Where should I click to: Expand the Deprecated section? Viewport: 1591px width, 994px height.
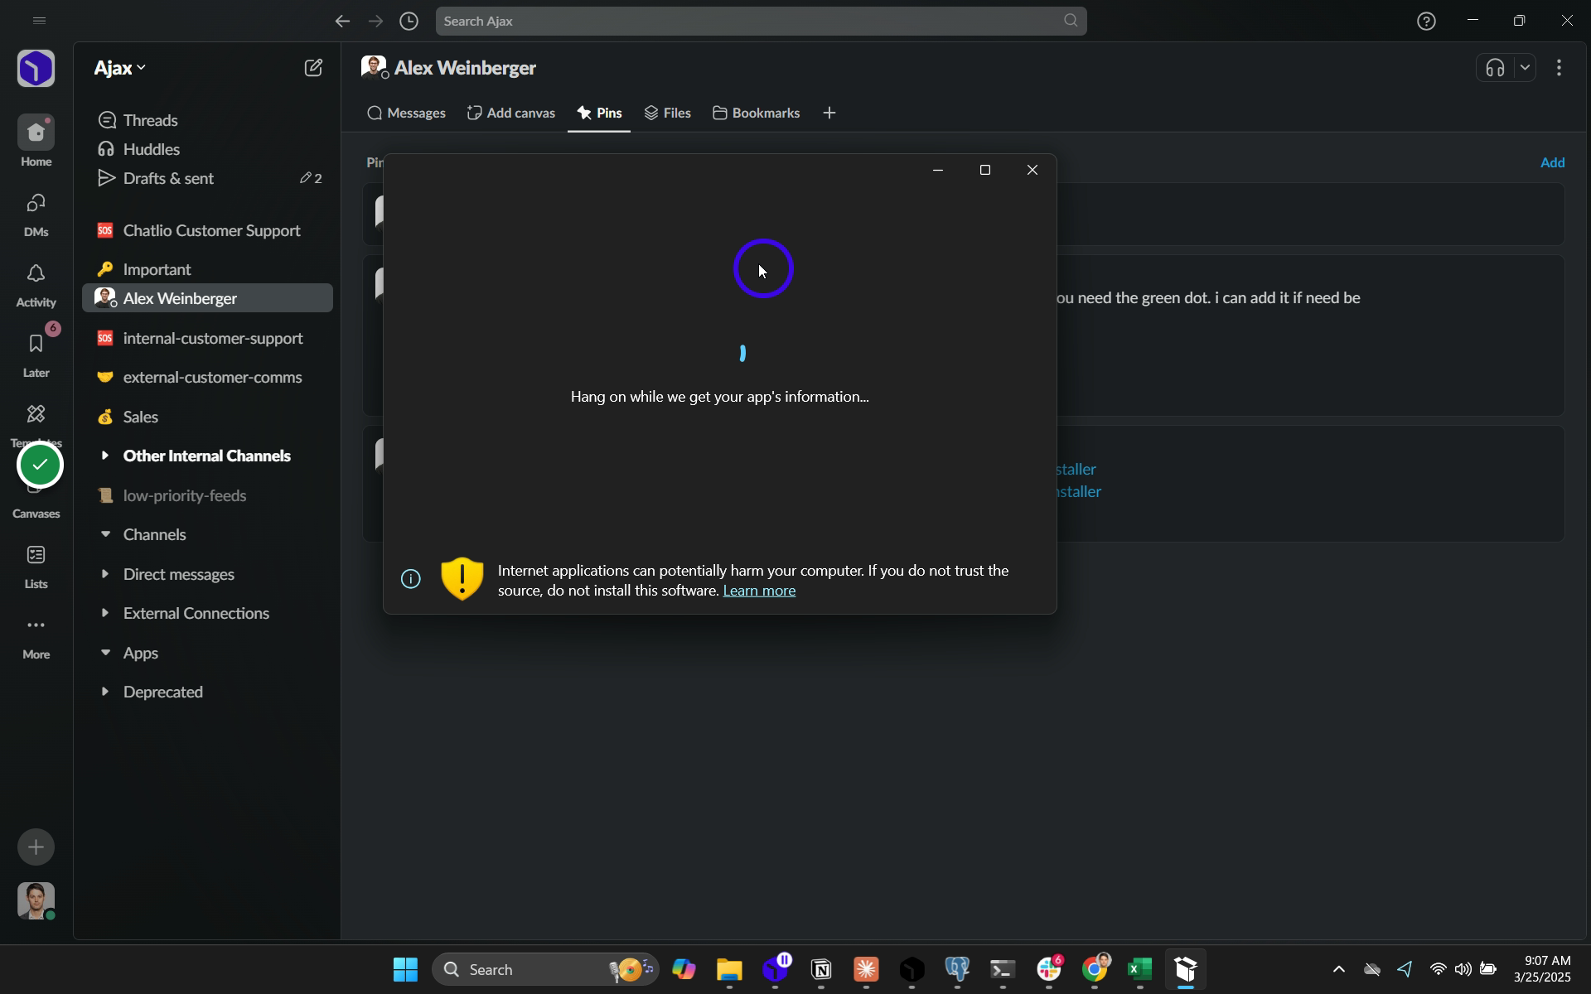104,692
